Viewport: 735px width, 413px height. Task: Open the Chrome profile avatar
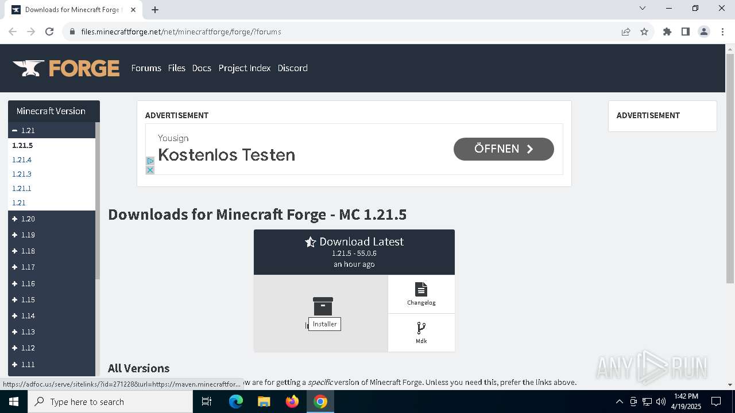click(704, 32)
